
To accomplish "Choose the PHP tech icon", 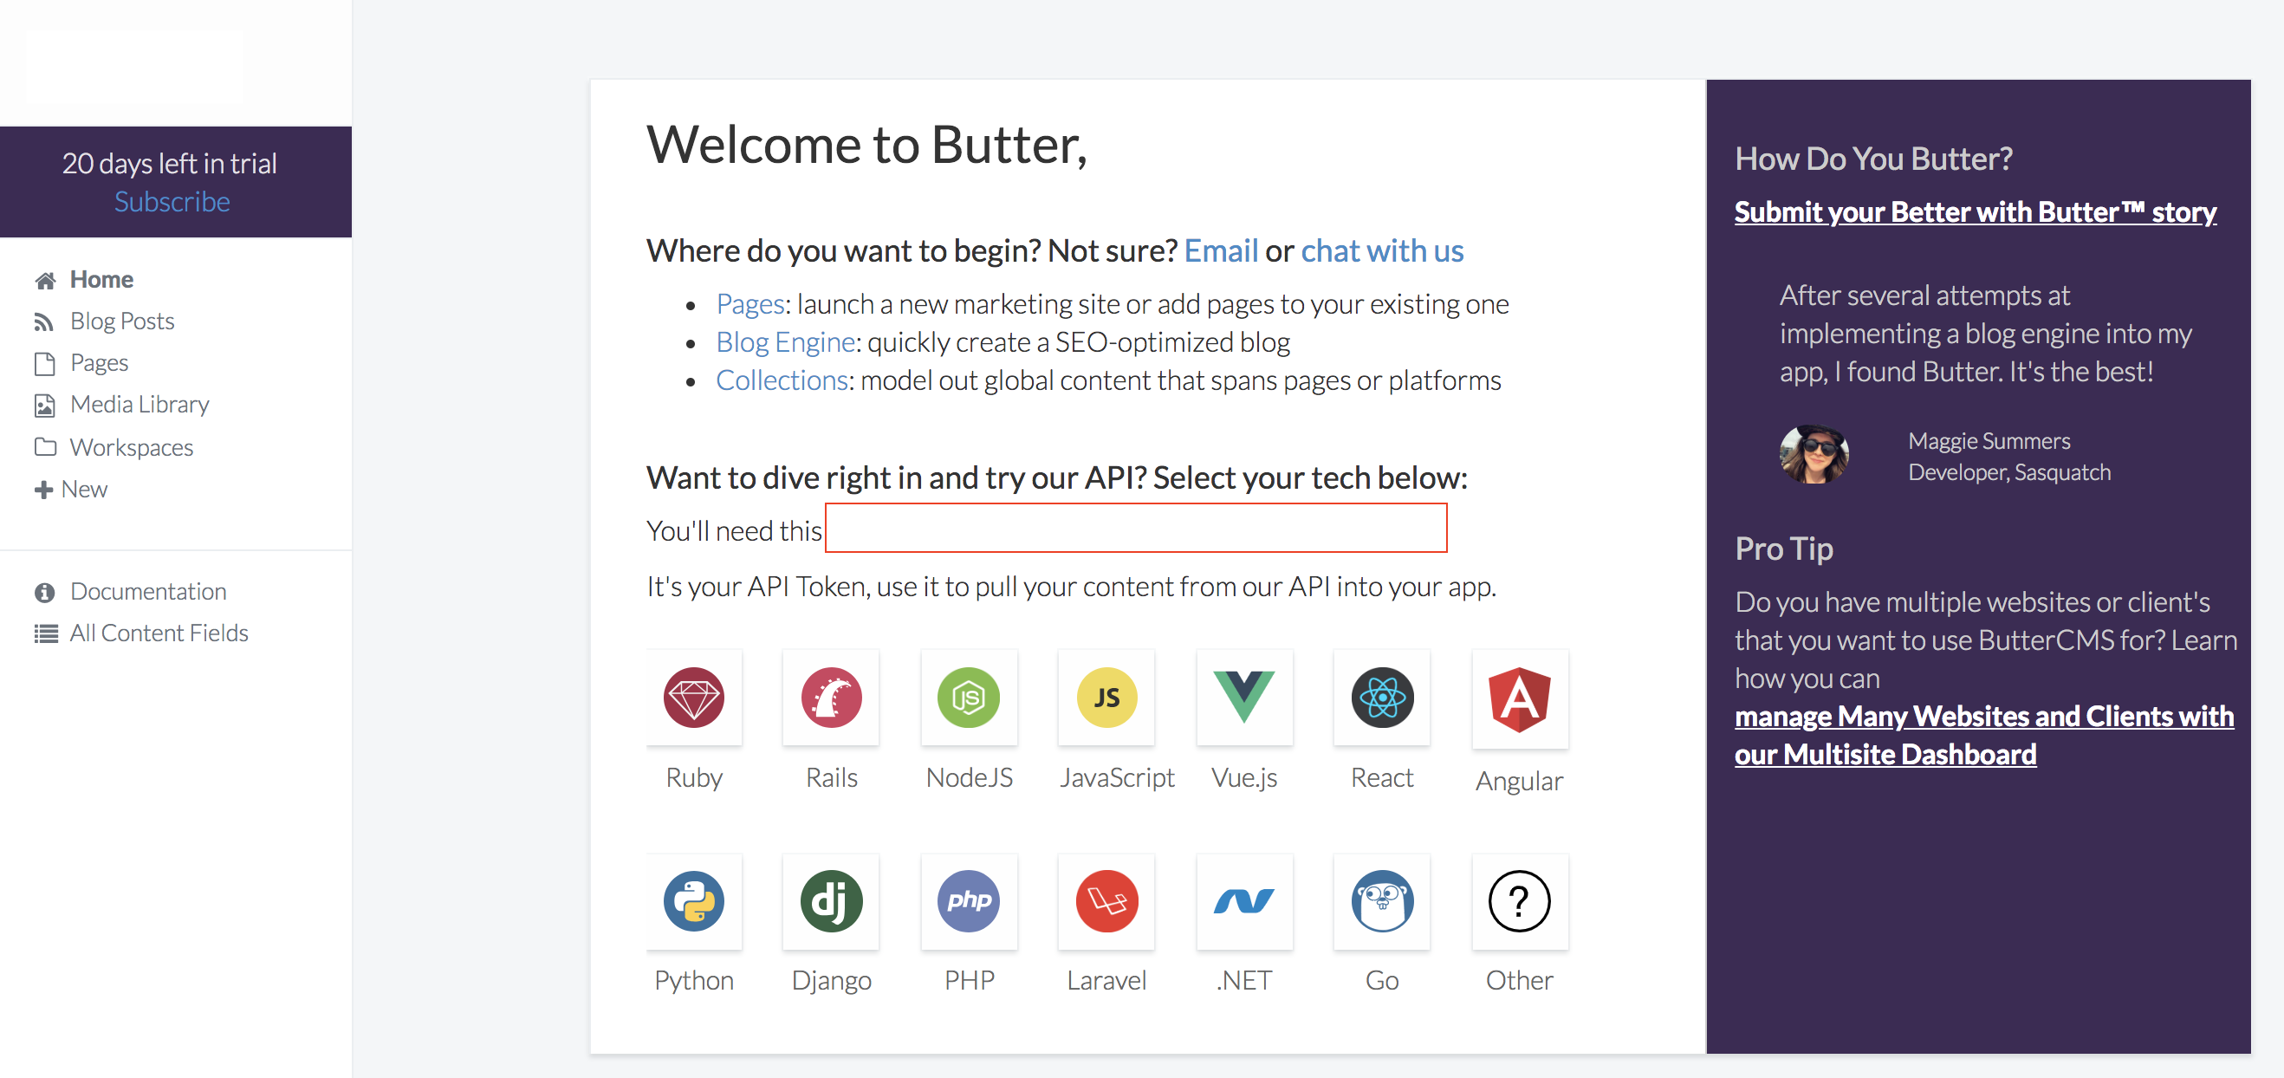I will [968, 901].
